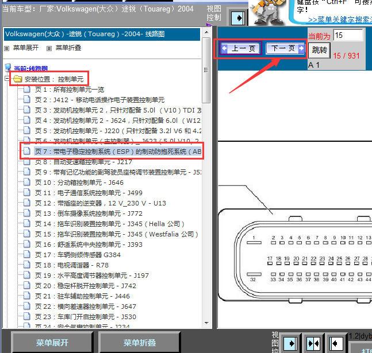
Task: Click the 跳转 jump button
Action: pos(319,50)
